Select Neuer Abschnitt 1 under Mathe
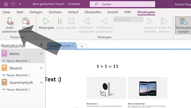The width and height of the screenshot is (191, 108). pos(18,61)
